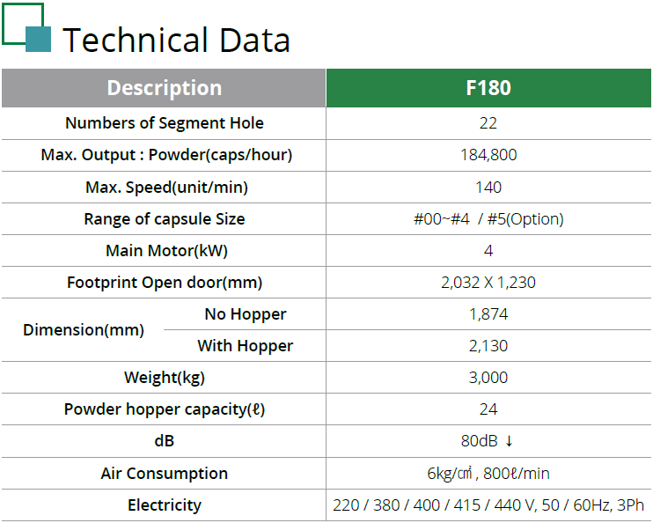Viewport: 653px width, 523px height.
Task: Click the 184,800 max output value
Action: click(x=488, y=155)
